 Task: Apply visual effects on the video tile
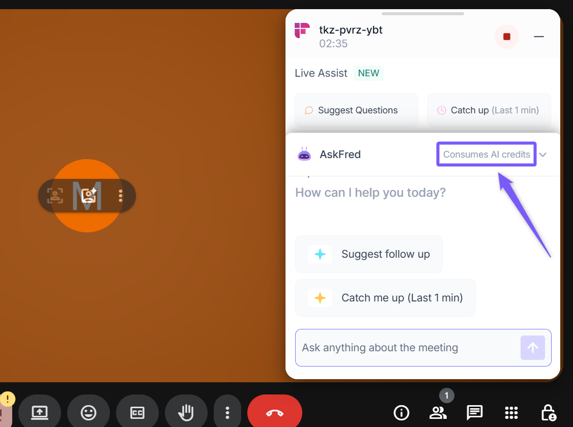click(89, 196)
